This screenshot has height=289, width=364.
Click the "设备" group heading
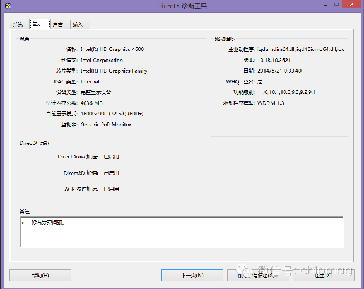25,38
